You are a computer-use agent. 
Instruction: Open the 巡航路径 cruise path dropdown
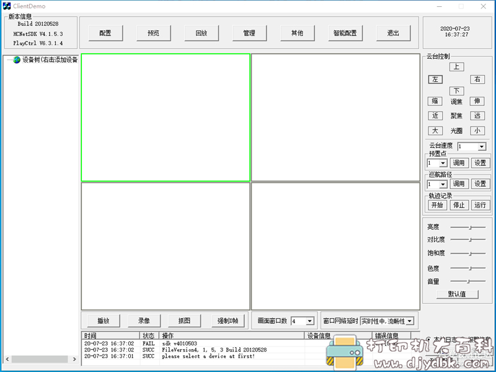(443, 184)
